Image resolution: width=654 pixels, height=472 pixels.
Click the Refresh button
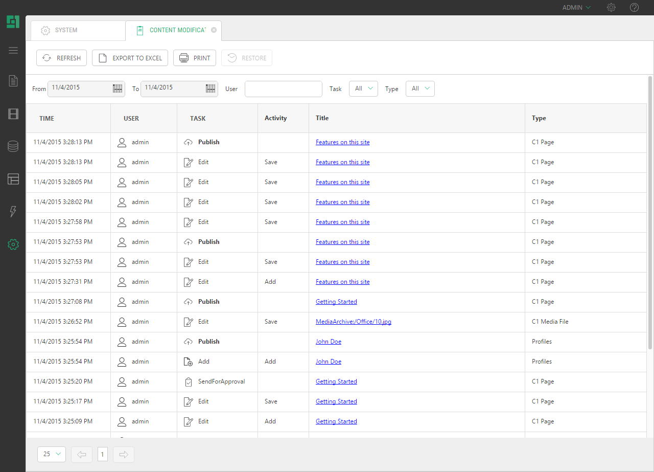[62, 58]
